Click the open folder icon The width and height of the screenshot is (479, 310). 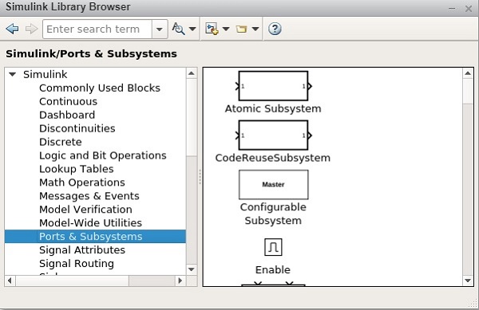pos(241,29)
